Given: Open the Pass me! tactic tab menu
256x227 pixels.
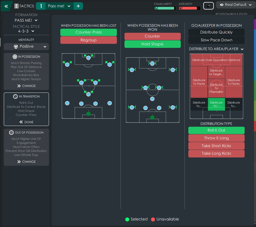Looking at the screenshot, I should [x=59, y=6].
